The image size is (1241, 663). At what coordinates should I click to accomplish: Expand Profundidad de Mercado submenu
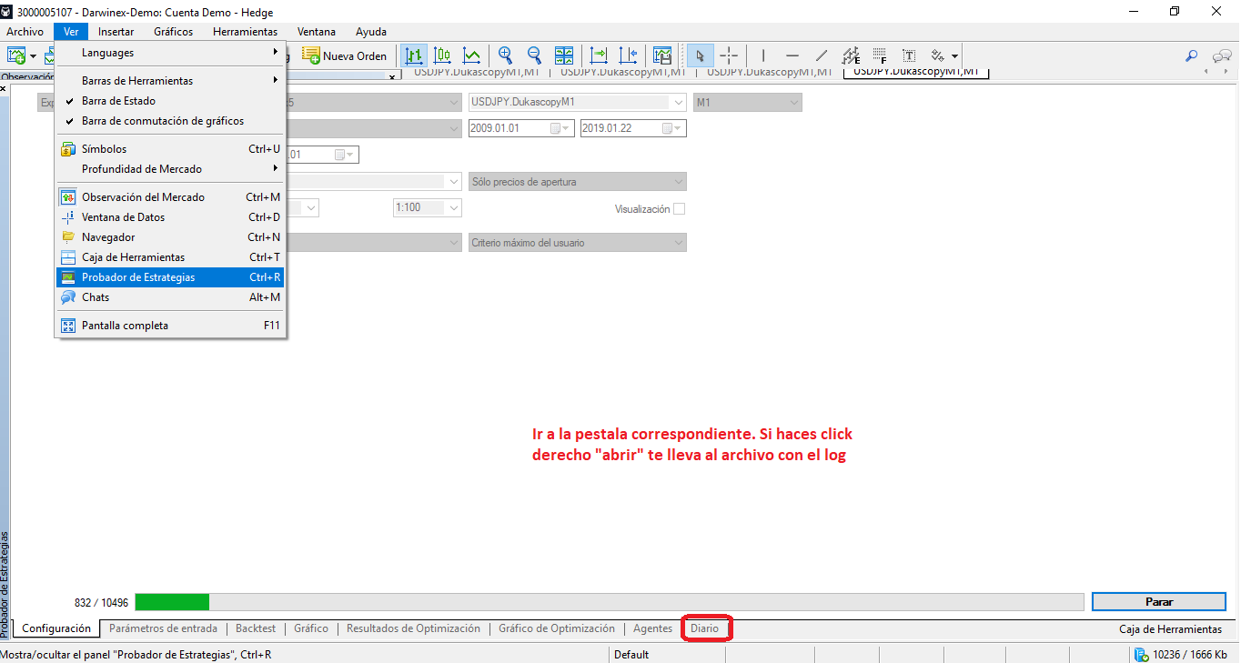point(171,168)
